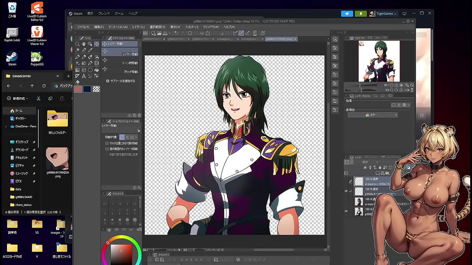Open the フィルター(I) menu
This screenshot has width=472, height=265.
191,27
